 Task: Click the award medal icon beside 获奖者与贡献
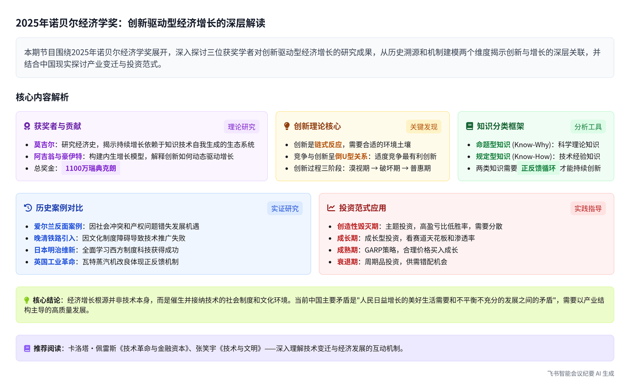27,127
